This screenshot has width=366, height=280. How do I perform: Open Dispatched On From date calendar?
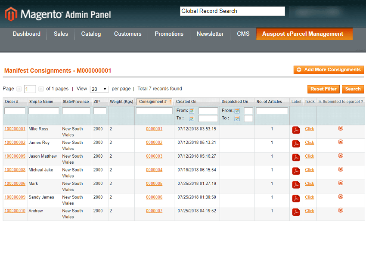coord(237,111)
